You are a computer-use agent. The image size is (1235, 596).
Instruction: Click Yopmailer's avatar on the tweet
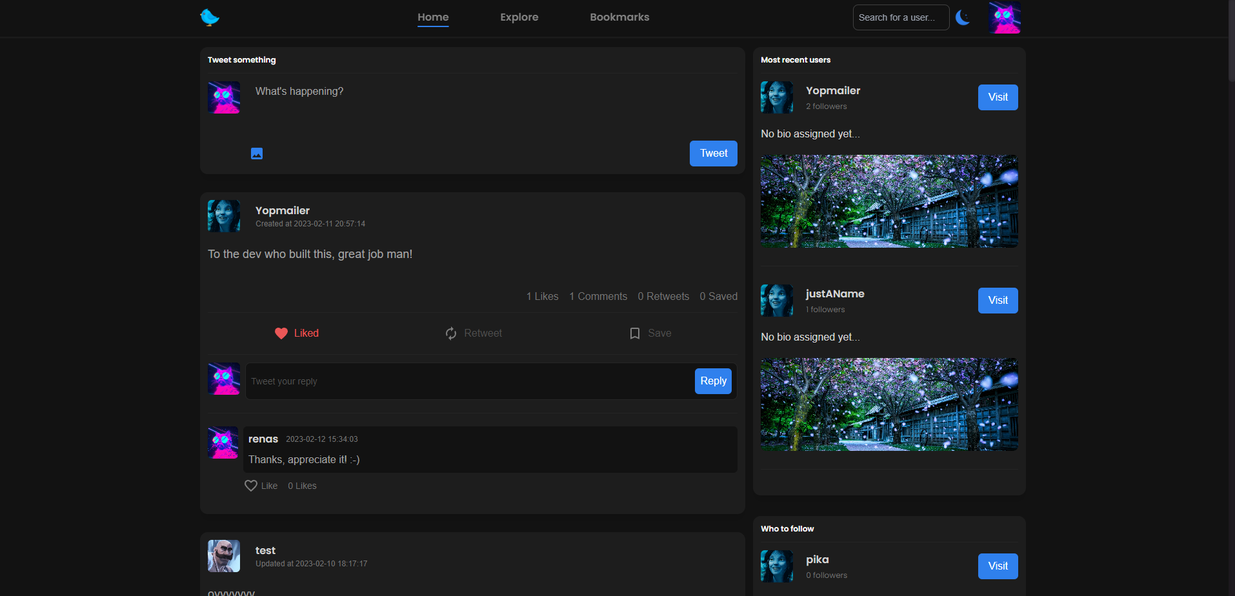pyautogui.click(x=223, y=215)
